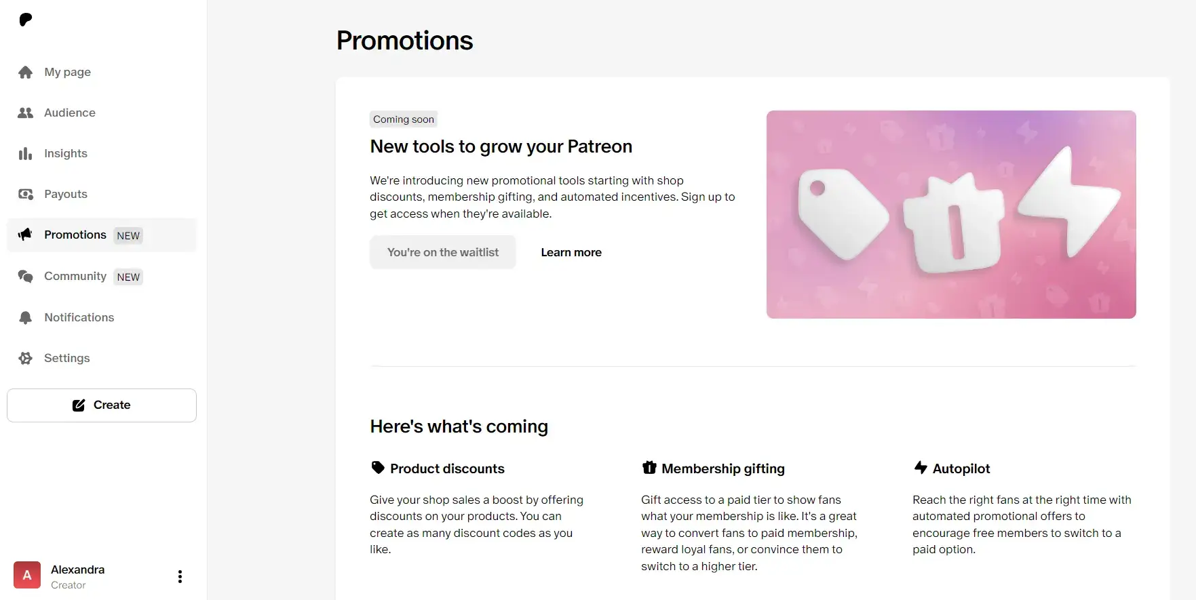Select the My page home icon
The height and width of the screenshot is (600, 1196).
click(25, 72)
